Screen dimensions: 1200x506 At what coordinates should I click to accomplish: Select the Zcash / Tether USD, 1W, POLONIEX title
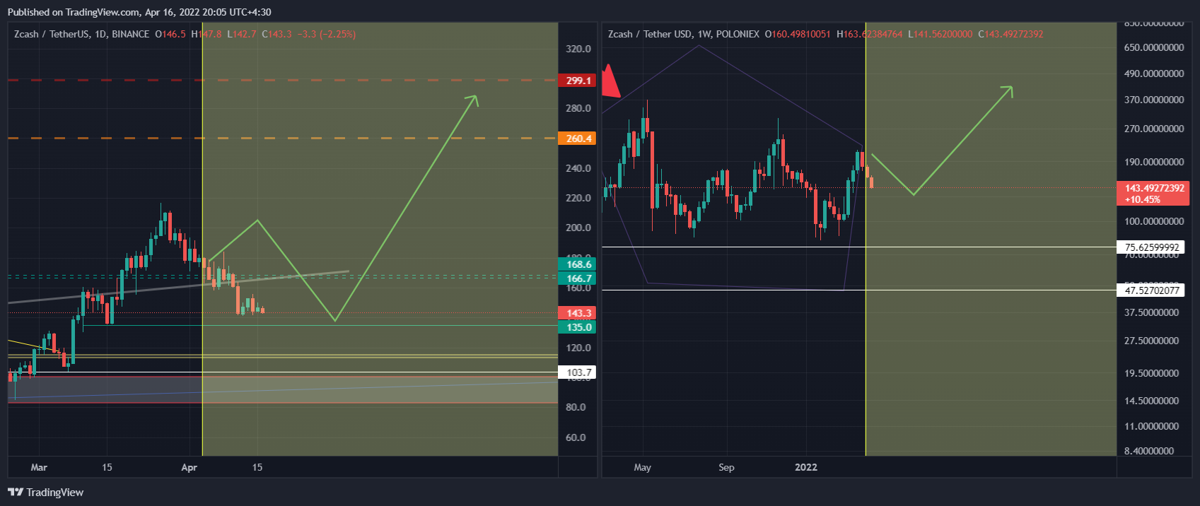click(x=684, y=34)
